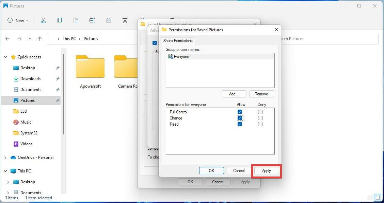Open Documents under Quick access
Viewport: 384px width, 203px height.
[31, 90]
